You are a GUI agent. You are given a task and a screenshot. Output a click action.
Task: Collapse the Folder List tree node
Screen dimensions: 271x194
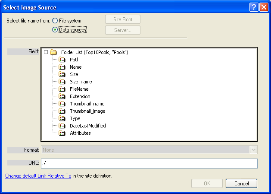click(x=46, y=52)
